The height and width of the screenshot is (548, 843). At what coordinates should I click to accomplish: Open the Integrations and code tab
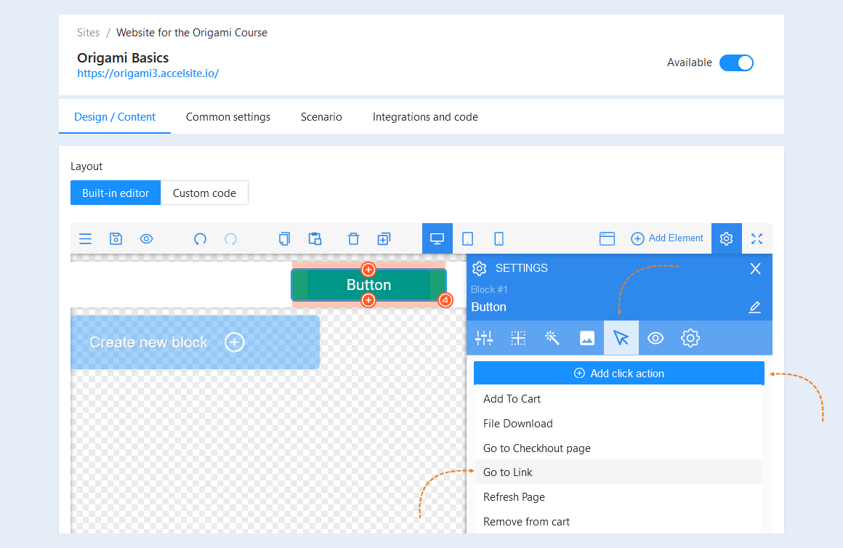(425, 117)
